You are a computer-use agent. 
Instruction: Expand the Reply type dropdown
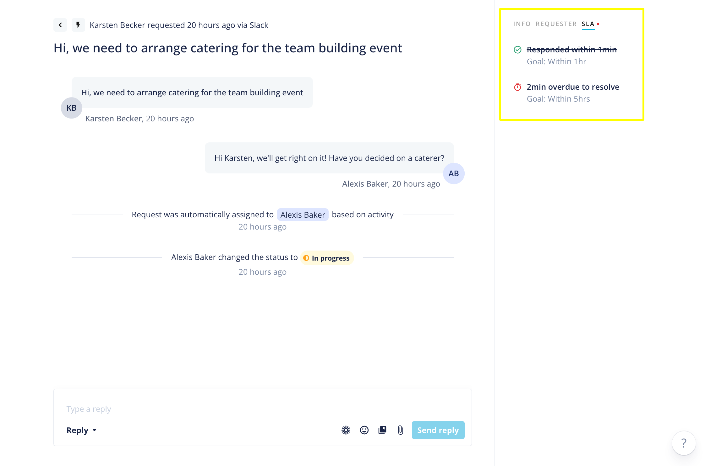point(81,430)
